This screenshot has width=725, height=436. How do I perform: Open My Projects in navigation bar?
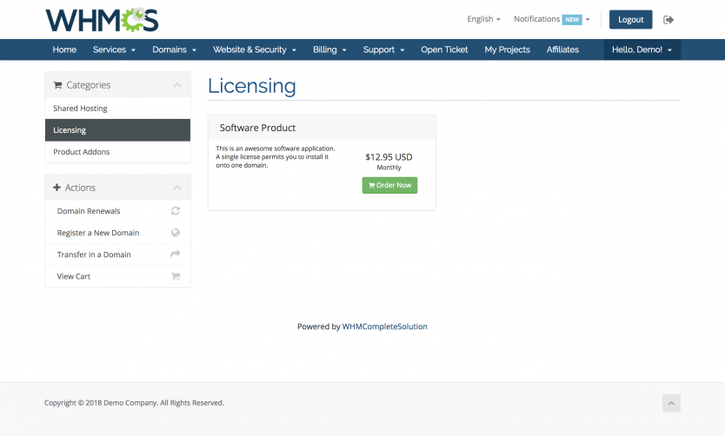pos(507,50)
